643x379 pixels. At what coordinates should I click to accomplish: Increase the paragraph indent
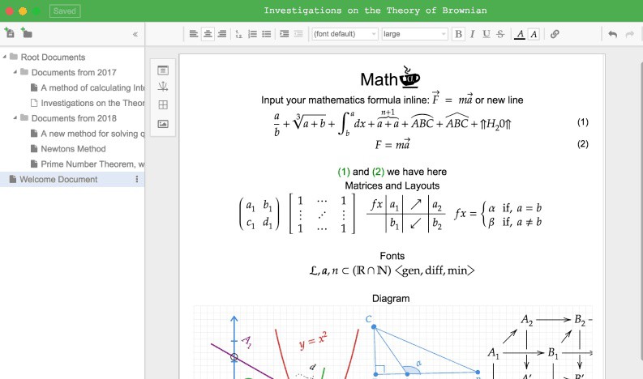(284, 34)
